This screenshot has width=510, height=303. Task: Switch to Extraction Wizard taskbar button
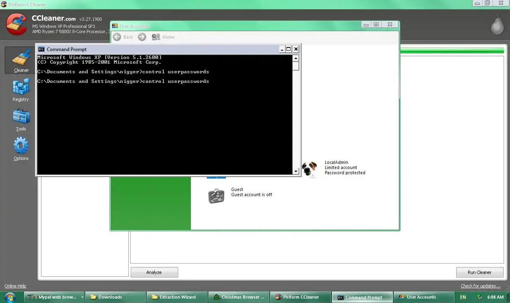178,297
